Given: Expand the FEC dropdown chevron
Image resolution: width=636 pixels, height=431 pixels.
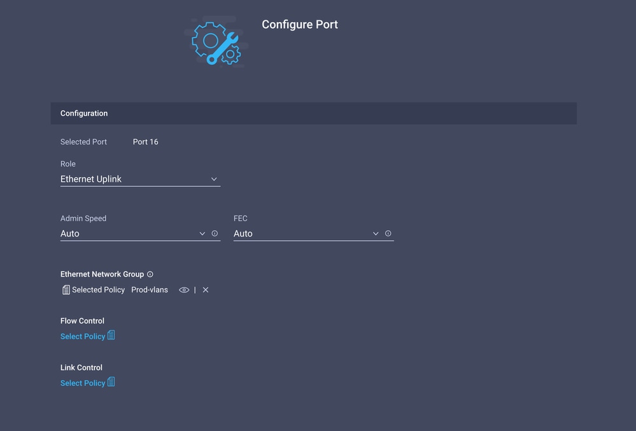Looking at the screenshot, I should (376, 234).
